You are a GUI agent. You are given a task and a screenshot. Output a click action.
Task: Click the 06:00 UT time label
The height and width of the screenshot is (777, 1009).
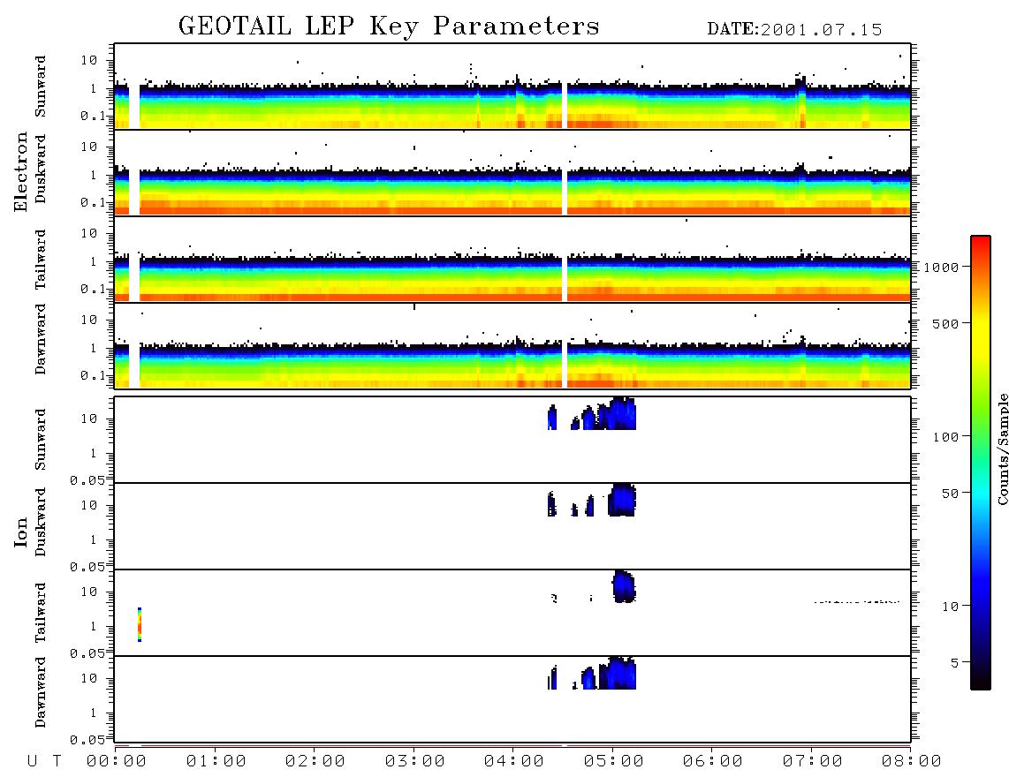coord(713,762)
